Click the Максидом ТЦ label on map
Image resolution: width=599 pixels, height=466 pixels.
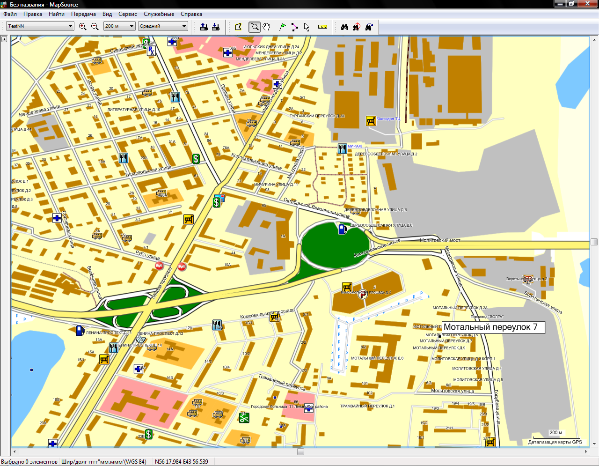(388, 119)
